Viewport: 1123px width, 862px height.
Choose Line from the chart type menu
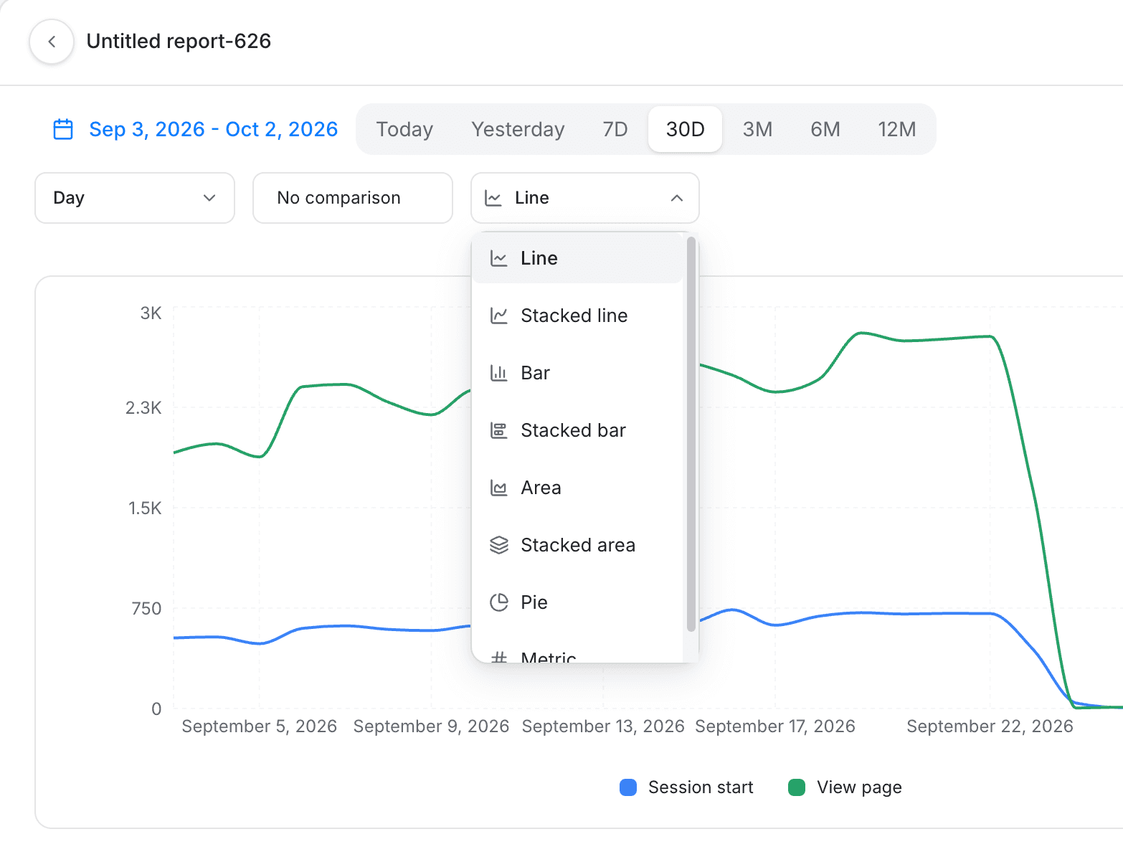coord(578,258)
